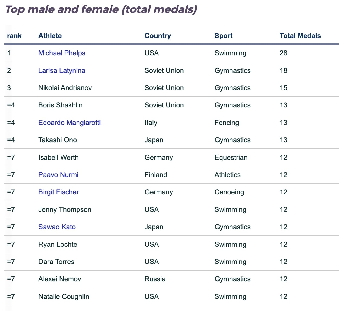Image resolution: width=339 pixels, height=311 pixels.
Task: Open the Paavo Nurmi athlete link
Action: 58,175
